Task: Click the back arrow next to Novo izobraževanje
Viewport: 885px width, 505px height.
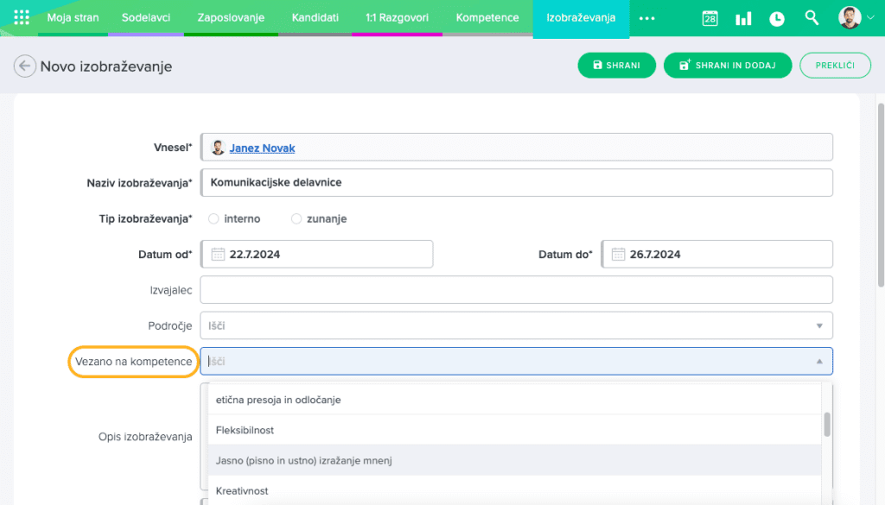Action: coord(25,66)
